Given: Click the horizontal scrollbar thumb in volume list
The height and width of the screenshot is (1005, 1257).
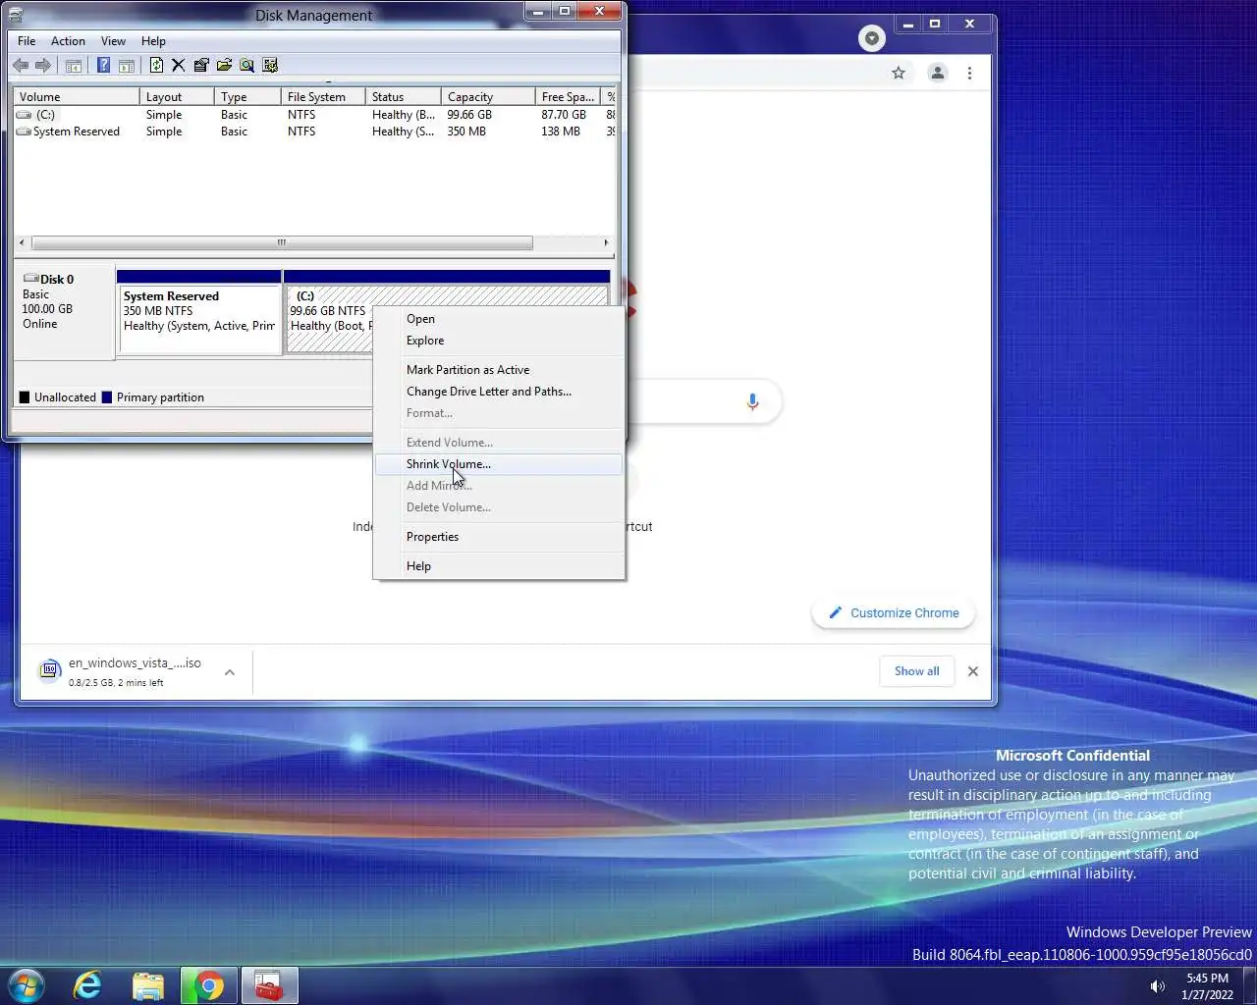Looking at the screenshot, I should pyautogui.click(x=282, y=242).
